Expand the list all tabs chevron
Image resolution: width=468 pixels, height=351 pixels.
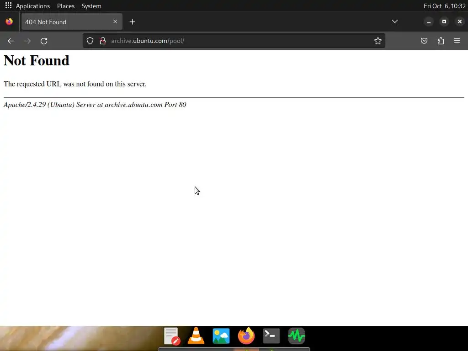394,21
